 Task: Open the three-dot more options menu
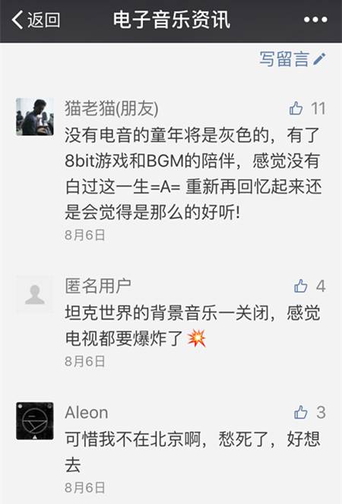pyautogui.click(x=315, y=20)
